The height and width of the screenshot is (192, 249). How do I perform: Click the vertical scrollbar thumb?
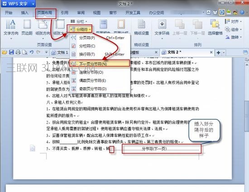[247, 116]
